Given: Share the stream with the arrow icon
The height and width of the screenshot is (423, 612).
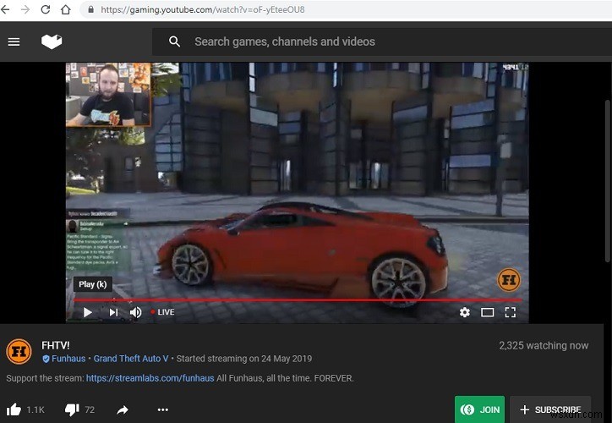Looking at the screenshot, I should pyautogui.click(x=123, y=409).
